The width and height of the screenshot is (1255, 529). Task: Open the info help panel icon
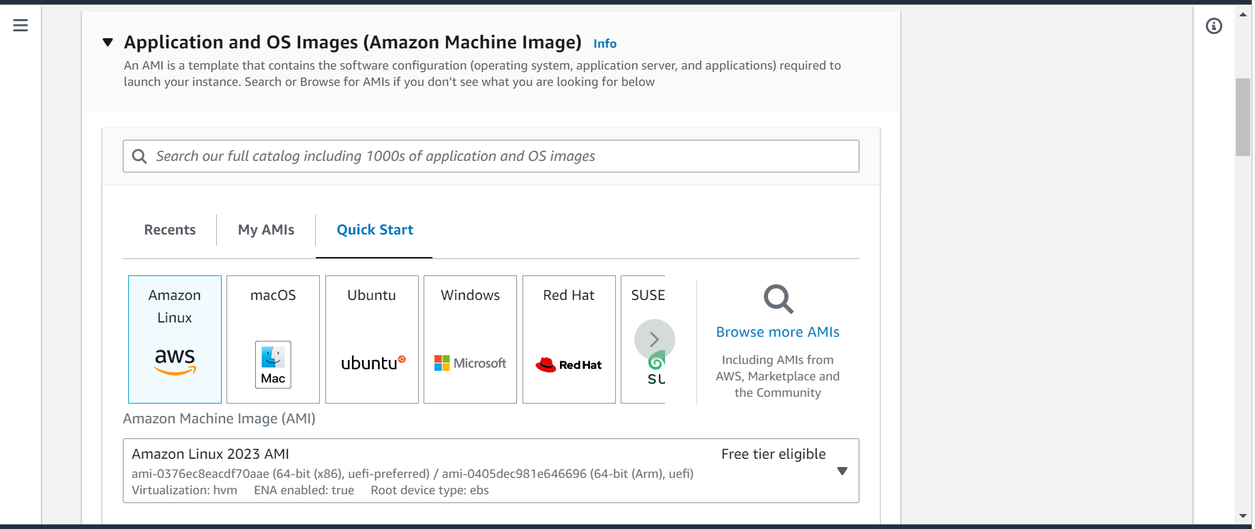(1214, 26)
